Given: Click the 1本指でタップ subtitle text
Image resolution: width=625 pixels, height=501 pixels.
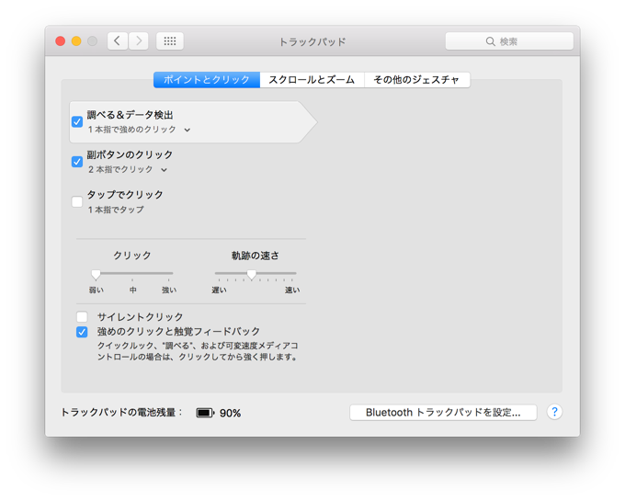Looking at the screenshot, I should (x=116, y=210).
